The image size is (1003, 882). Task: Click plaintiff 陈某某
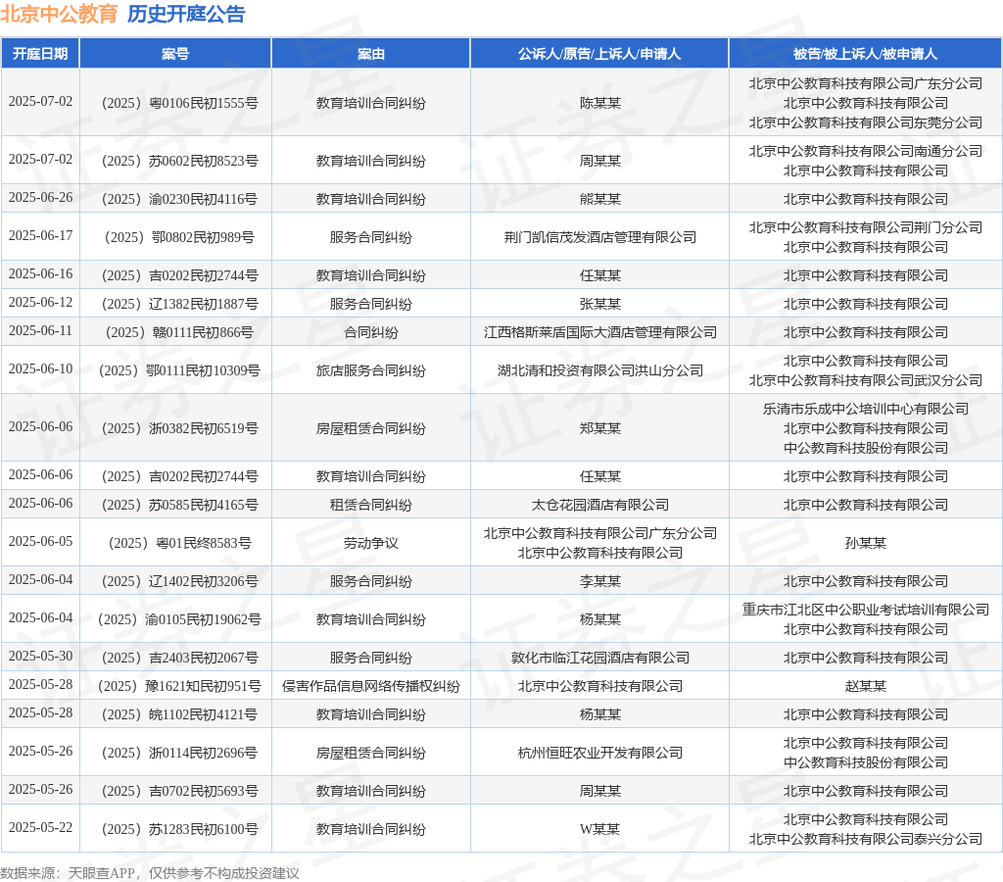tap(600, 103)
